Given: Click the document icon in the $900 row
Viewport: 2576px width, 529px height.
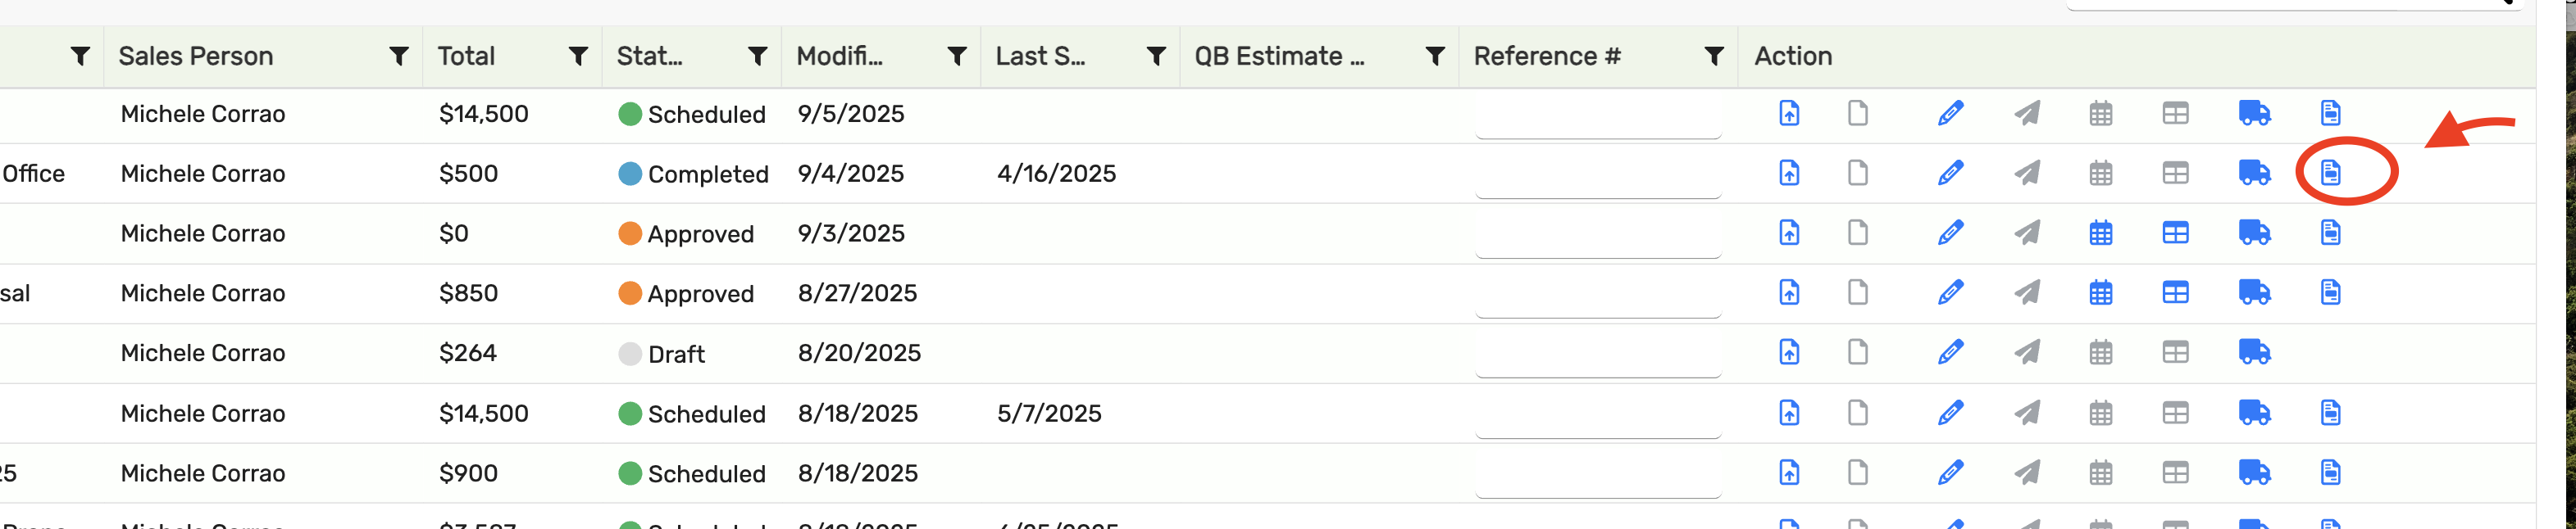Looking at the screenshot, I should click(2330, 472).
